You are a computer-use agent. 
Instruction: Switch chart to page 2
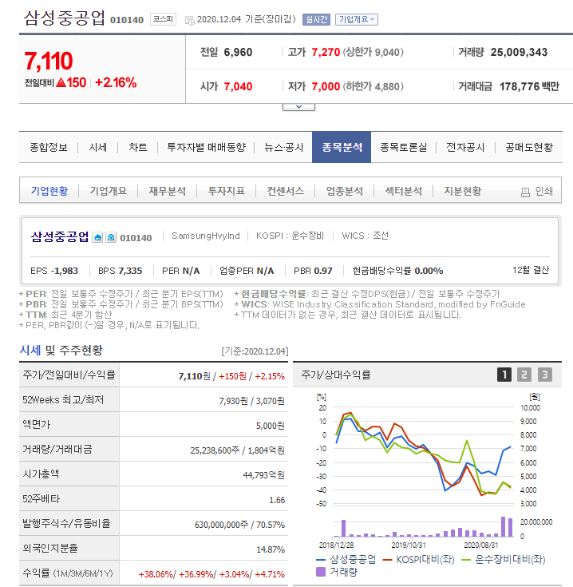(524, 375)
